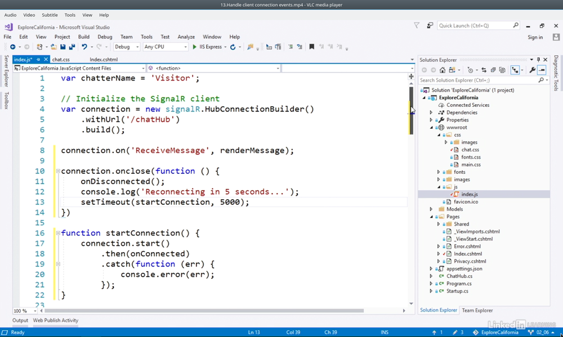
Task: Open Properties wrench in Solution Explorer
Action: [x=532, y=70]
